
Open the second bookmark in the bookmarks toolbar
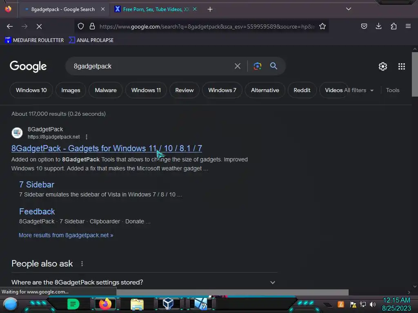(91, 40)
